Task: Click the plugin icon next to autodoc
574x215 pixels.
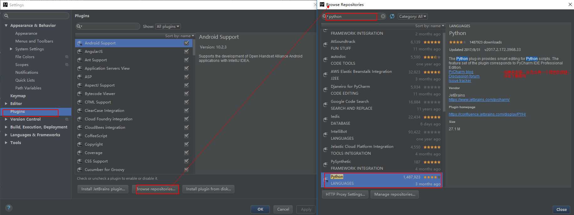Action: click(x=325, y=60)
